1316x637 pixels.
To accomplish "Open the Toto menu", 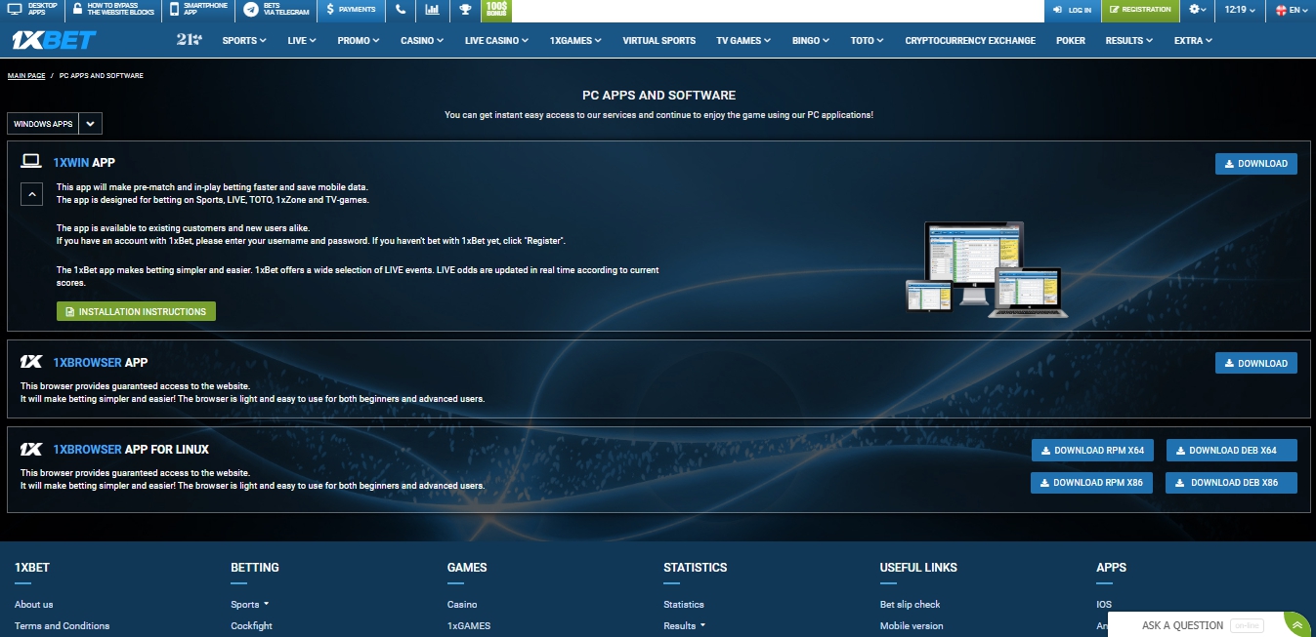I will [x=867, y=41].
